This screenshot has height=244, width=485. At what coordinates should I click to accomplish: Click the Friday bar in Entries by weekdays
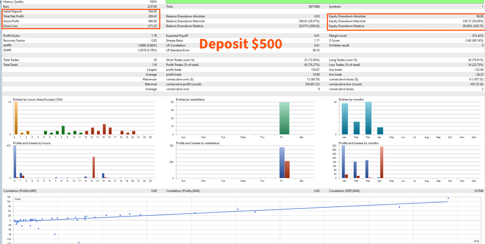point(284,118)
